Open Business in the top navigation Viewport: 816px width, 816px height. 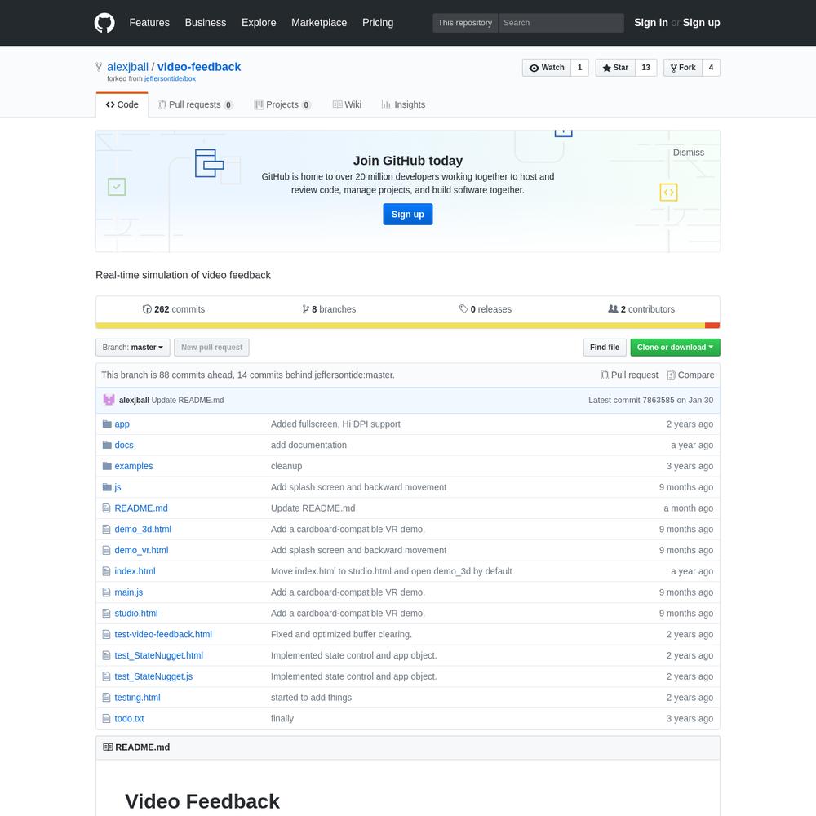click(x=206, y=23)
